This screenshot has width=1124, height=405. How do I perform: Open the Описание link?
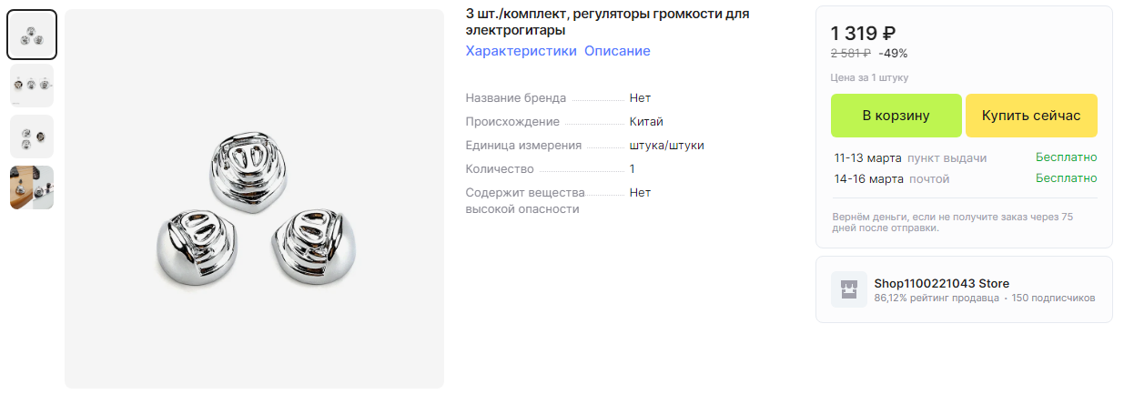coord(617,51)
